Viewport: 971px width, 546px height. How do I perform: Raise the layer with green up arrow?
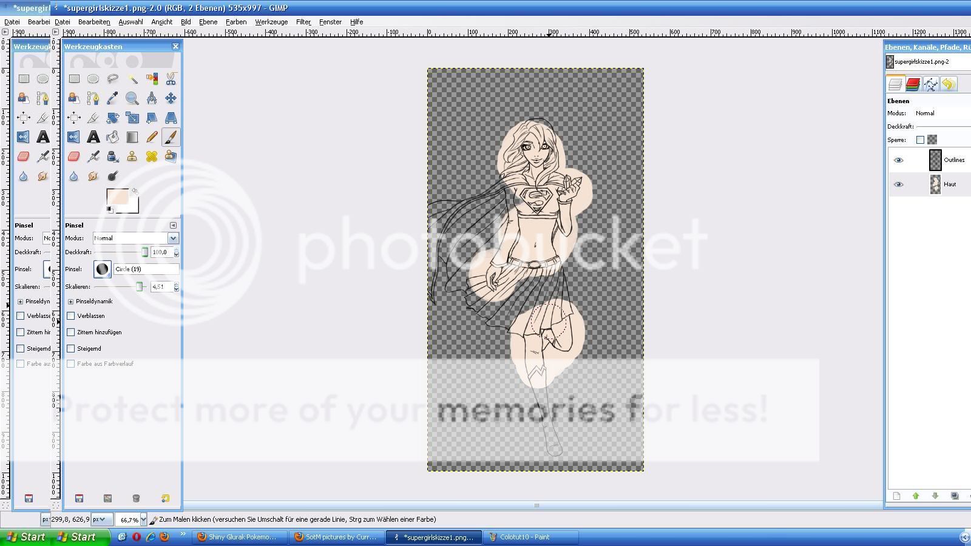tap(916, 496)
